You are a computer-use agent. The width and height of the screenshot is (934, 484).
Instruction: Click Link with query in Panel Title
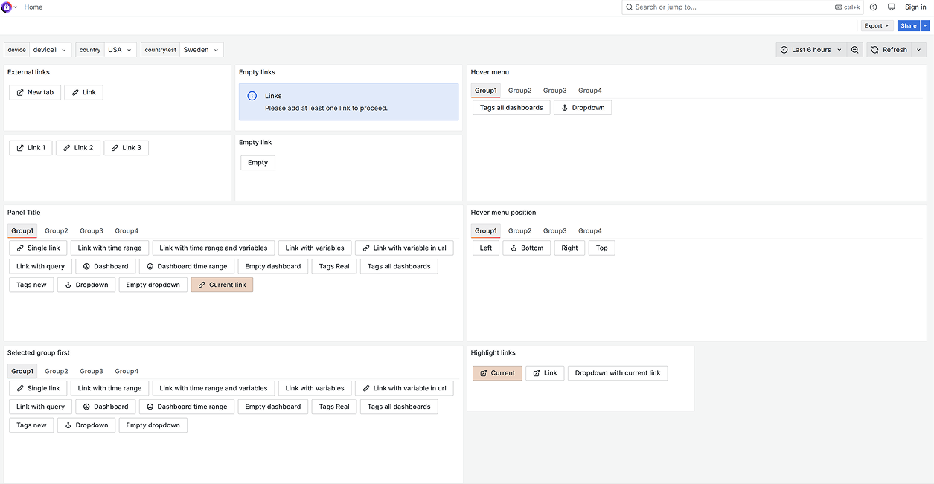coord(40,266)
